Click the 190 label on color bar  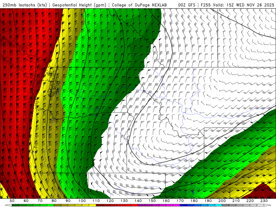(x=208, y=201)
